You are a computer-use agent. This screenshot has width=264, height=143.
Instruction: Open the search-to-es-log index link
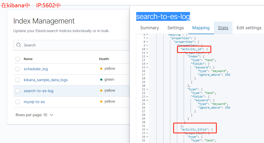[39, 91]
